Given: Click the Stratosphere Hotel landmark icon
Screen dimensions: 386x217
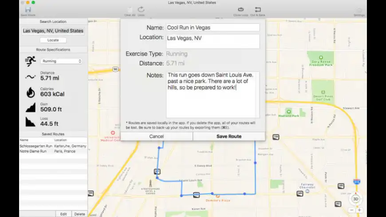Looking at the screenshot, I should pos(150,183).
